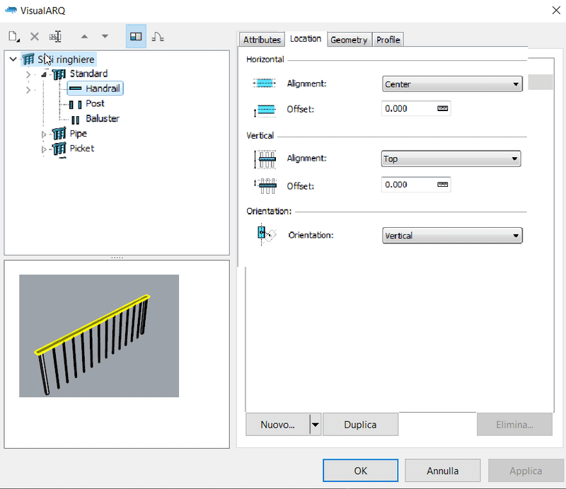
Task: Select the Post component
Action: 95,103
